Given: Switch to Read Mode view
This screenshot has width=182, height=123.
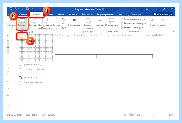Looking at the screenshot, I should (125, 115).
